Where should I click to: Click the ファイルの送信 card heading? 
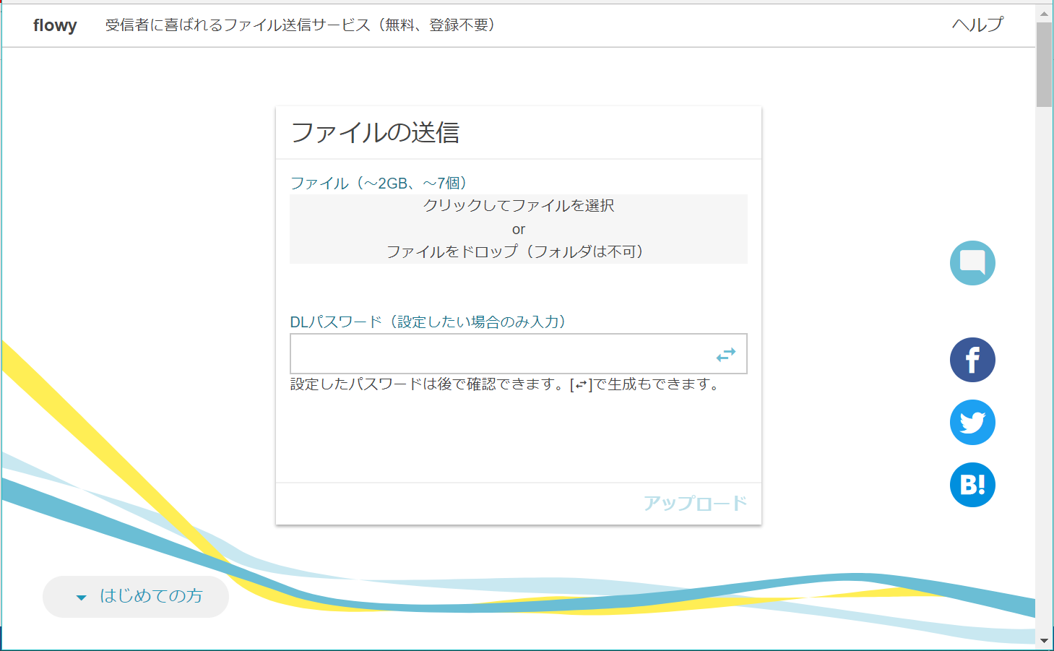click(375, 132)
